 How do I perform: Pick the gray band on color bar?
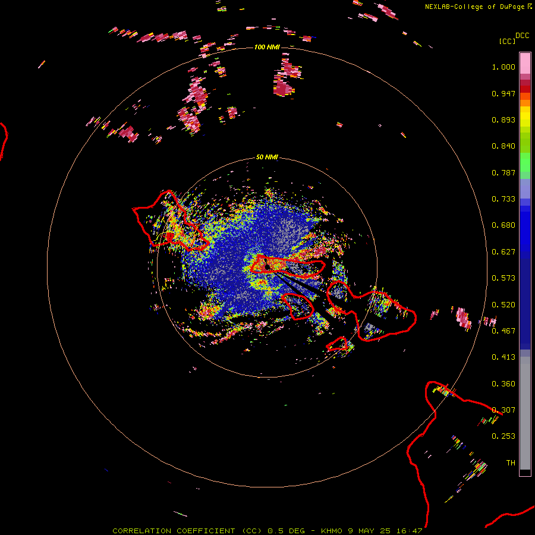click(x=525, y=413)
